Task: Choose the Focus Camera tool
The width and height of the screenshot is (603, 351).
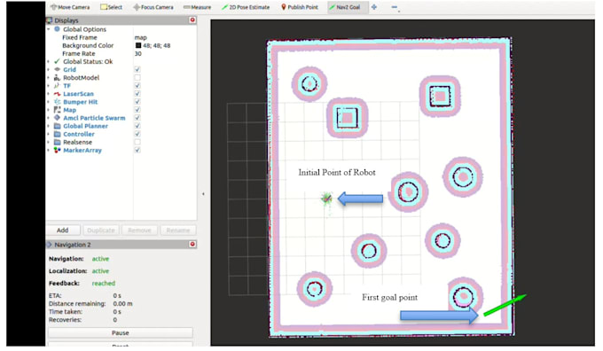Action: tap(153, 7)
